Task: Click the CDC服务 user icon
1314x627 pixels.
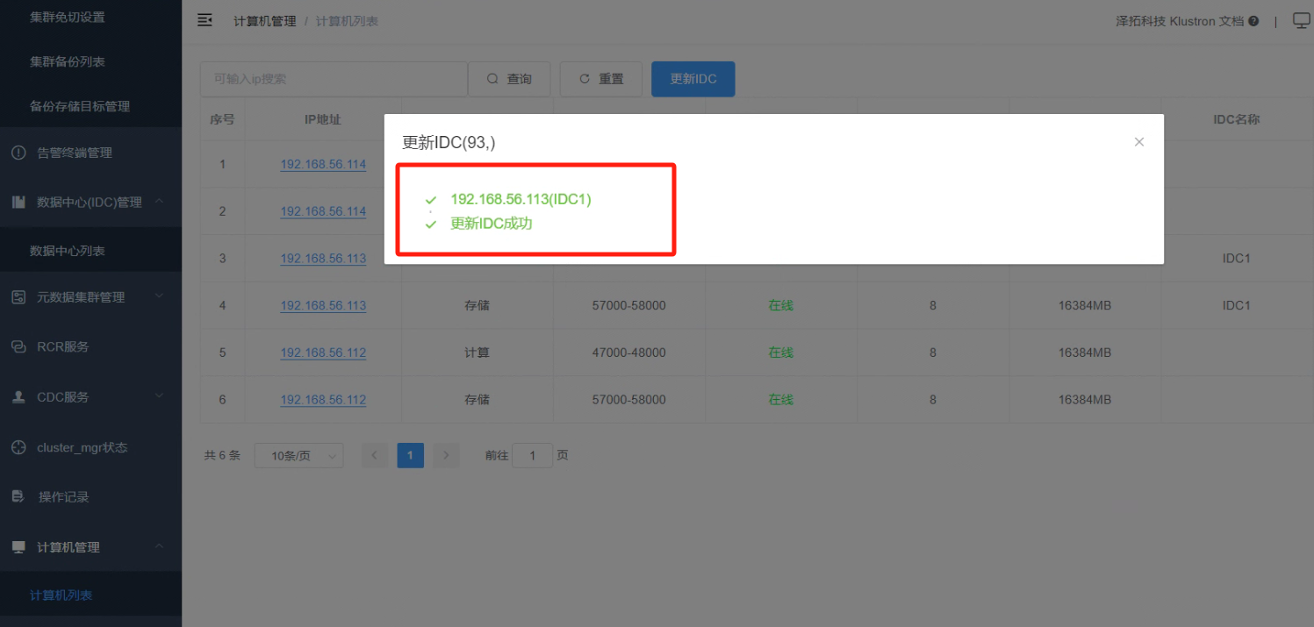Action: [18, 396]
